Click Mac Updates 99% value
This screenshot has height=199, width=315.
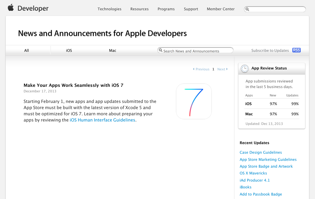pos(295,114)
